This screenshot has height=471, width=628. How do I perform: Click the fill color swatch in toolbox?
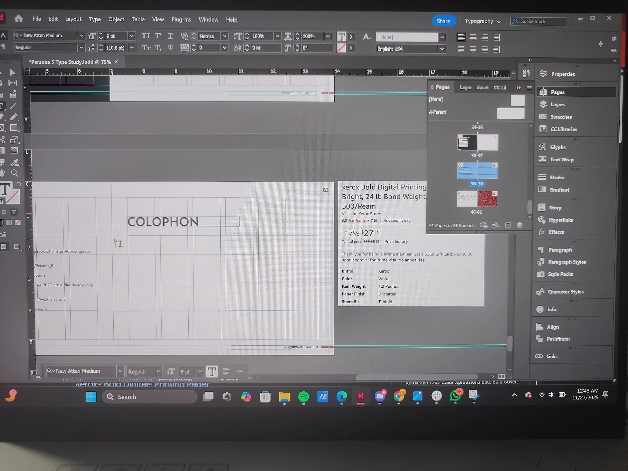(5, 189)
